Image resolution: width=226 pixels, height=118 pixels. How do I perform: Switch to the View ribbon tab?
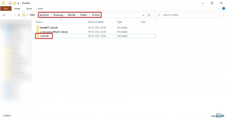point(40,9)
